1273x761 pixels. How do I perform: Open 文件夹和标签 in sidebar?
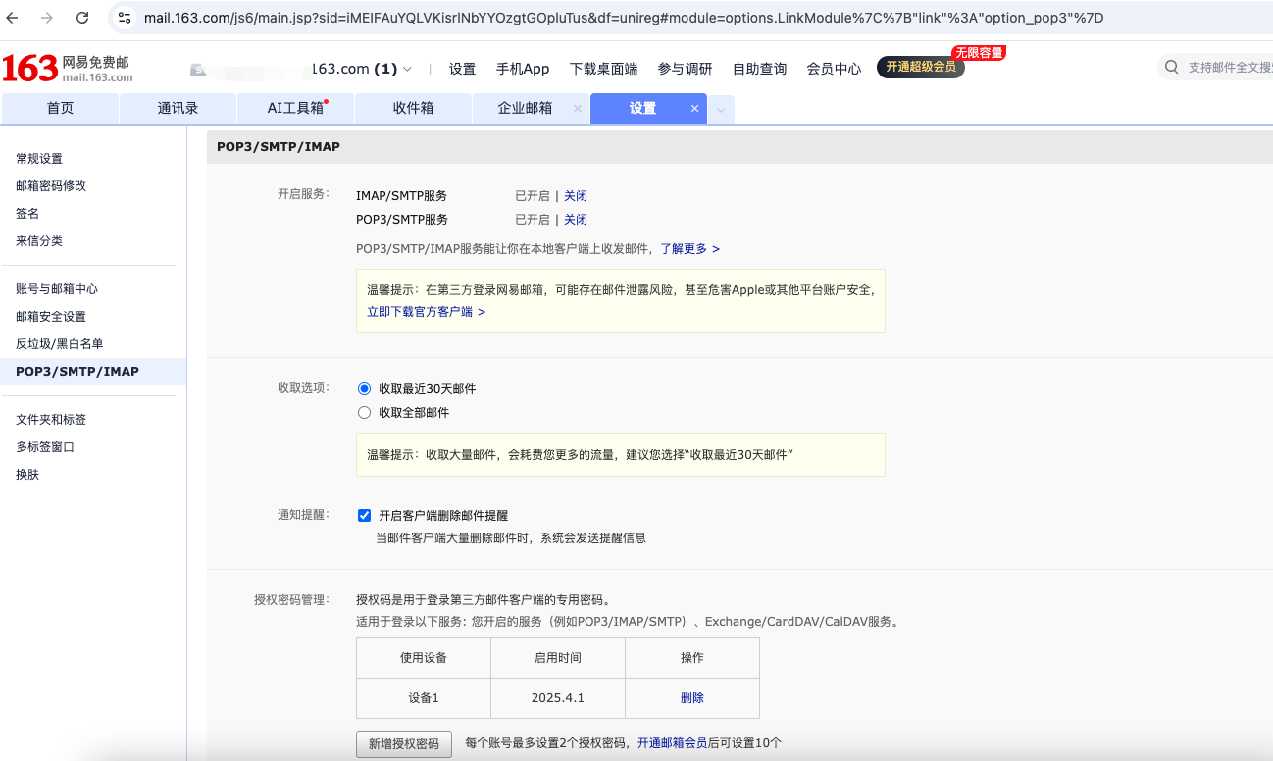coord(51,420)
